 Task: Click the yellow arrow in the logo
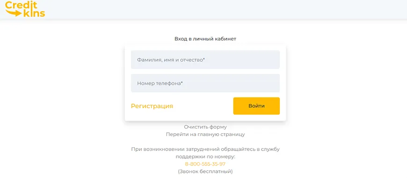click(x=14, y=13)
